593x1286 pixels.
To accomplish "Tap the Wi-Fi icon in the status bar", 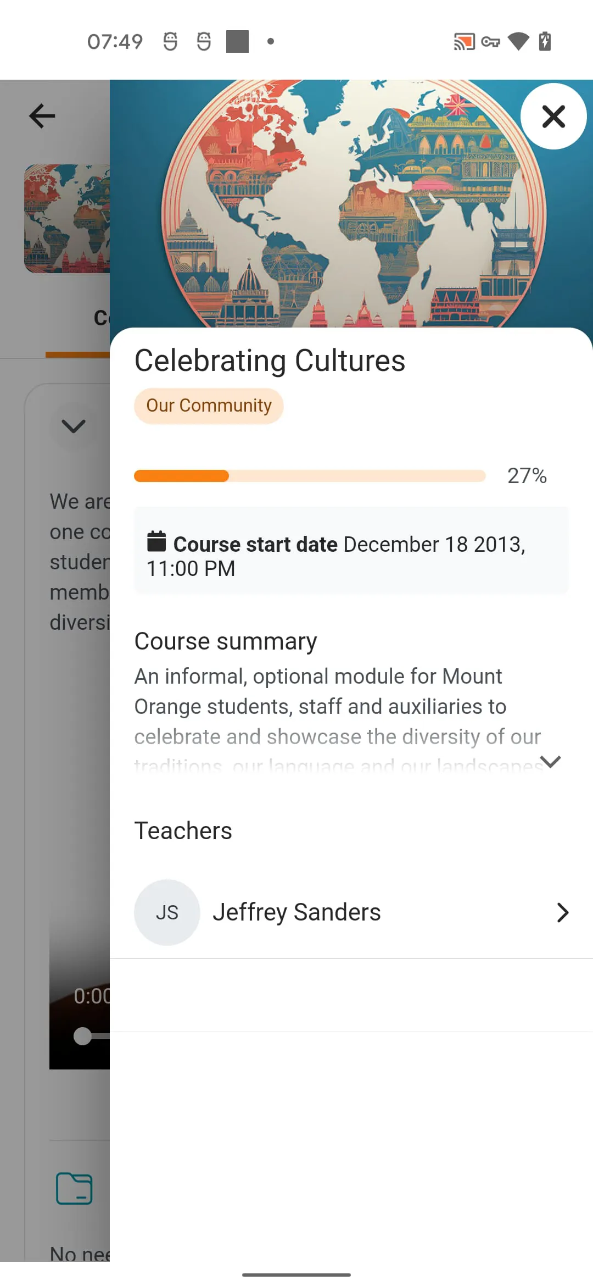I will (x=518, y=41).
